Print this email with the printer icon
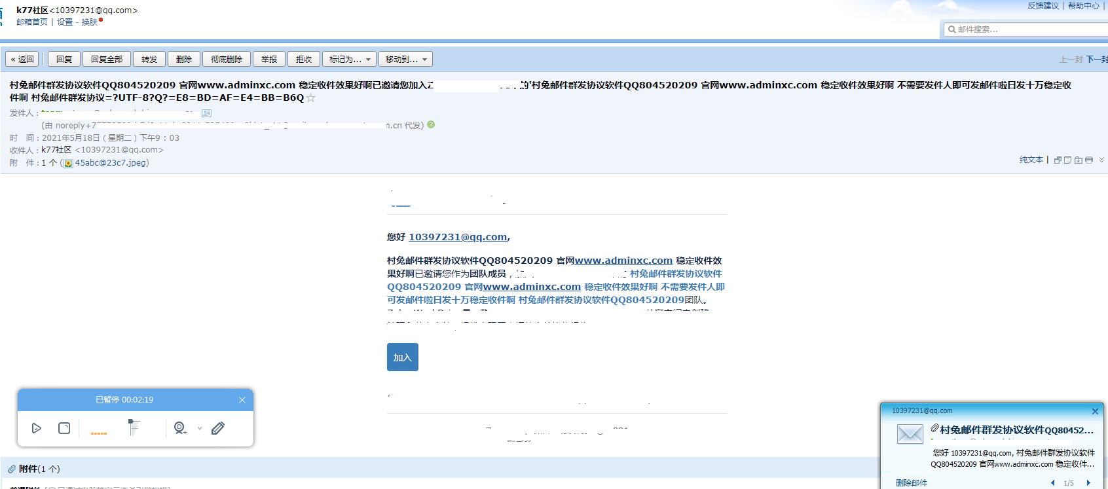This screenshot has width=1108, height=489. click(x=1089, y=160)
